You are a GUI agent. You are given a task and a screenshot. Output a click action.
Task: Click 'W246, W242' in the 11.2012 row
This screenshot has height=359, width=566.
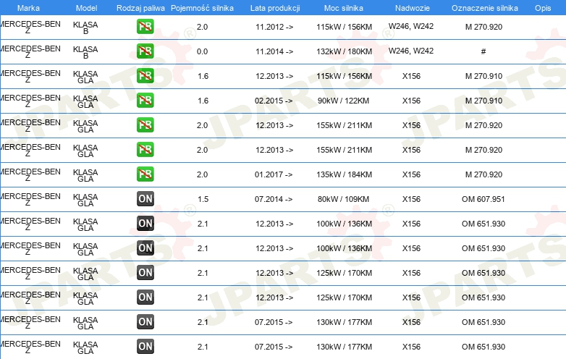coord(411,26)
